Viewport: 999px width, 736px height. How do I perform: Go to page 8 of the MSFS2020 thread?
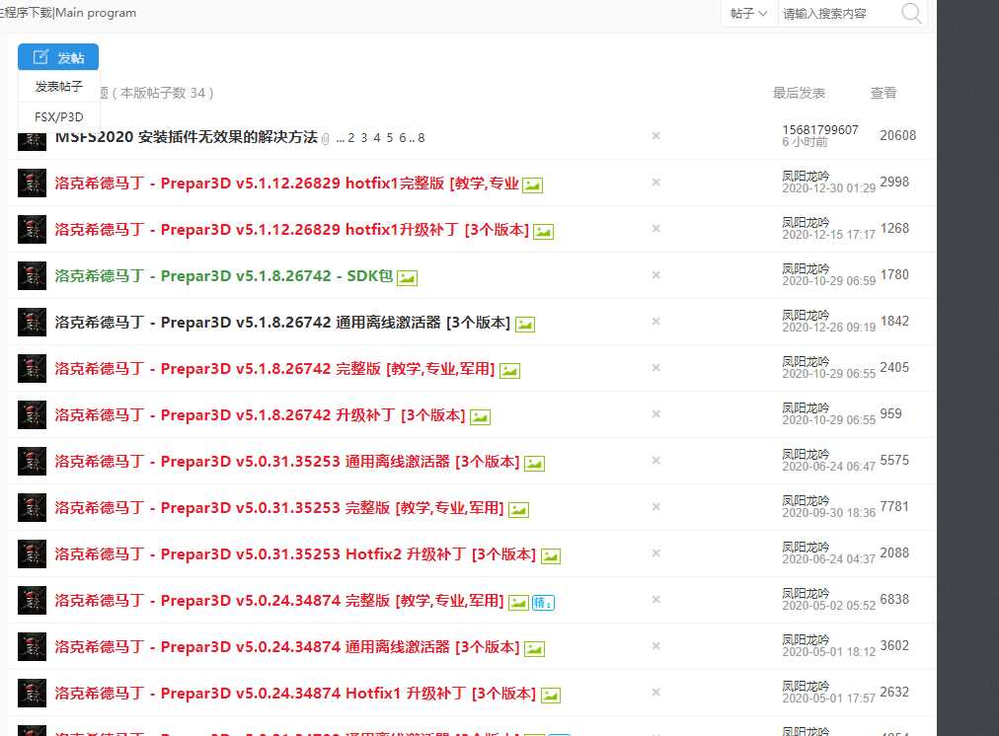coord(422,137)
